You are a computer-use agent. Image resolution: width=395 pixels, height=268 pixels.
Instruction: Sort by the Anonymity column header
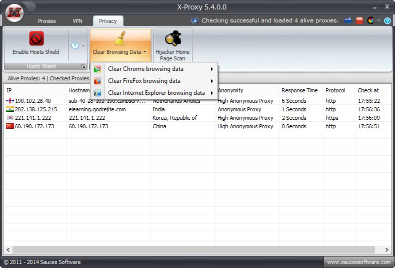(247, 90)
